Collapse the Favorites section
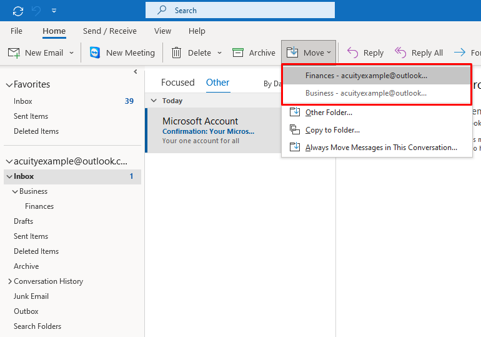This screenshot has height=337, width=481. click(9, 84)
